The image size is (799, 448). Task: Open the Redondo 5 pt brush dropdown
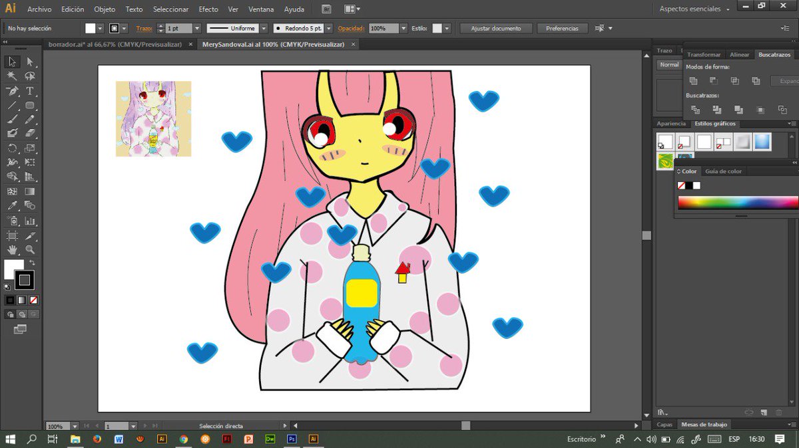[329, 29]
